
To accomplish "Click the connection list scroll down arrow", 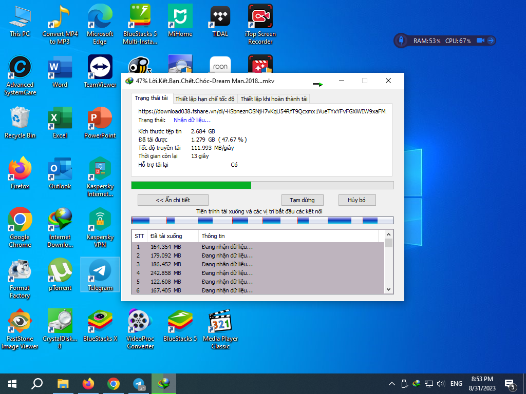I will [388, 289].
